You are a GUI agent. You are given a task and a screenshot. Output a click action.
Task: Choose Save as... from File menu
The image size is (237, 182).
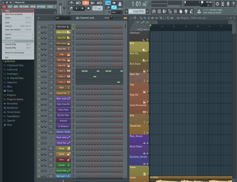18,26
